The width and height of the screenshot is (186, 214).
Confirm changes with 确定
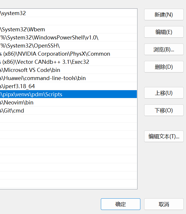tap(121, 204)
